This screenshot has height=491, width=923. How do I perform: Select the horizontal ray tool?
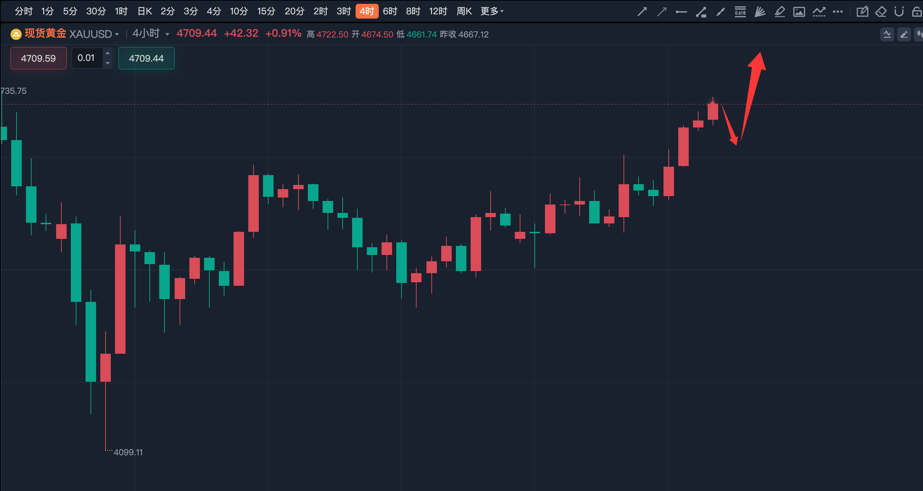coord(681,11)
